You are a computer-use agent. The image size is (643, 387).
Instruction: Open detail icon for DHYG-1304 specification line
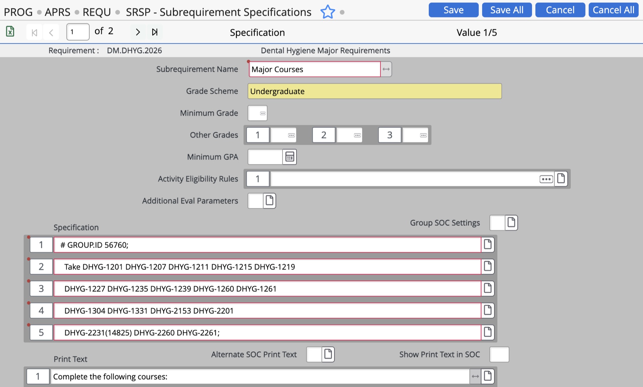[x=488, y=310]
